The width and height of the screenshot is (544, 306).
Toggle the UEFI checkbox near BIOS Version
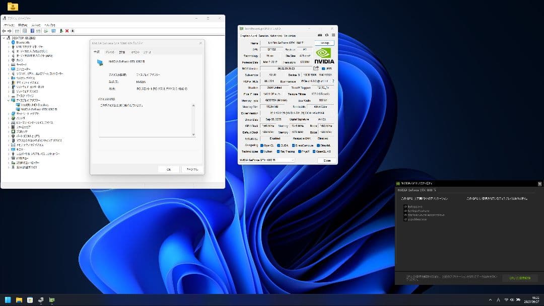[x=323, y=68]
